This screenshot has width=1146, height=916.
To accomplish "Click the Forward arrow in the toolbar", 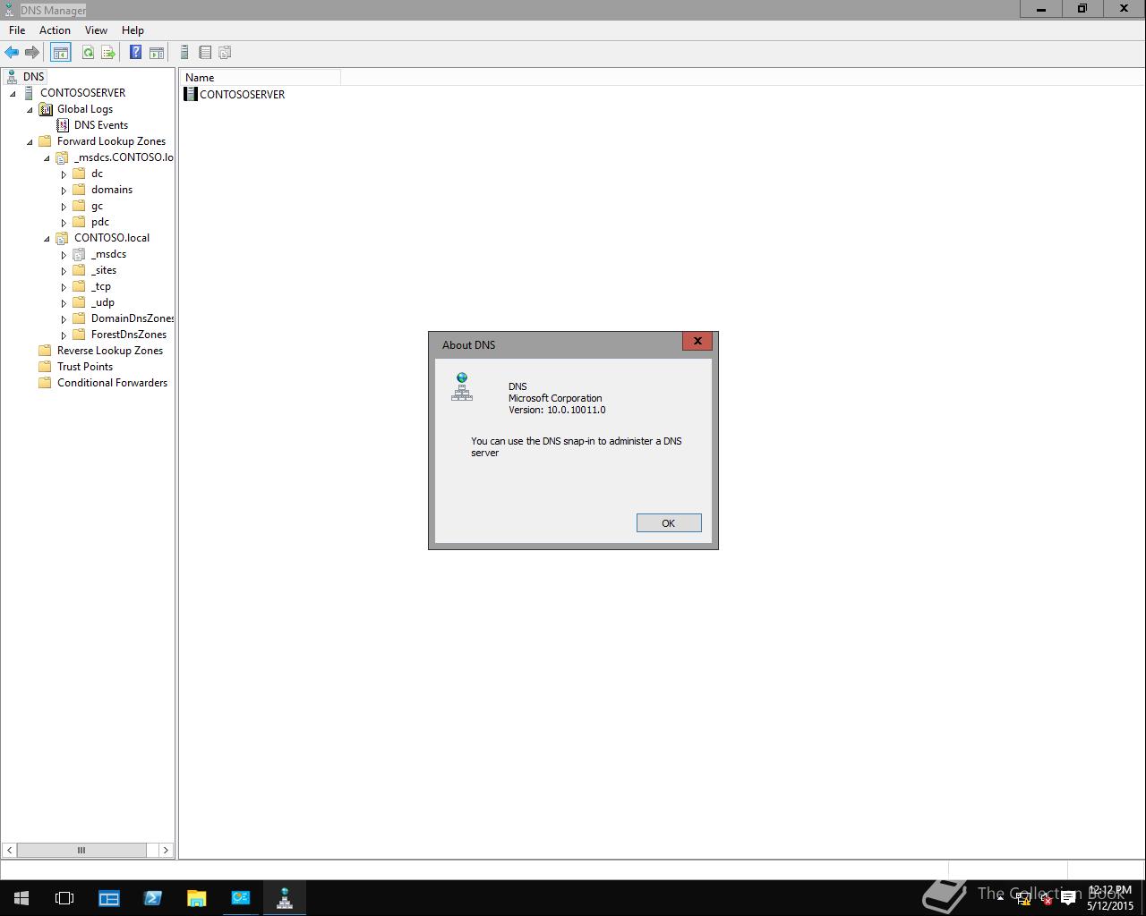I will coord(32,53).
